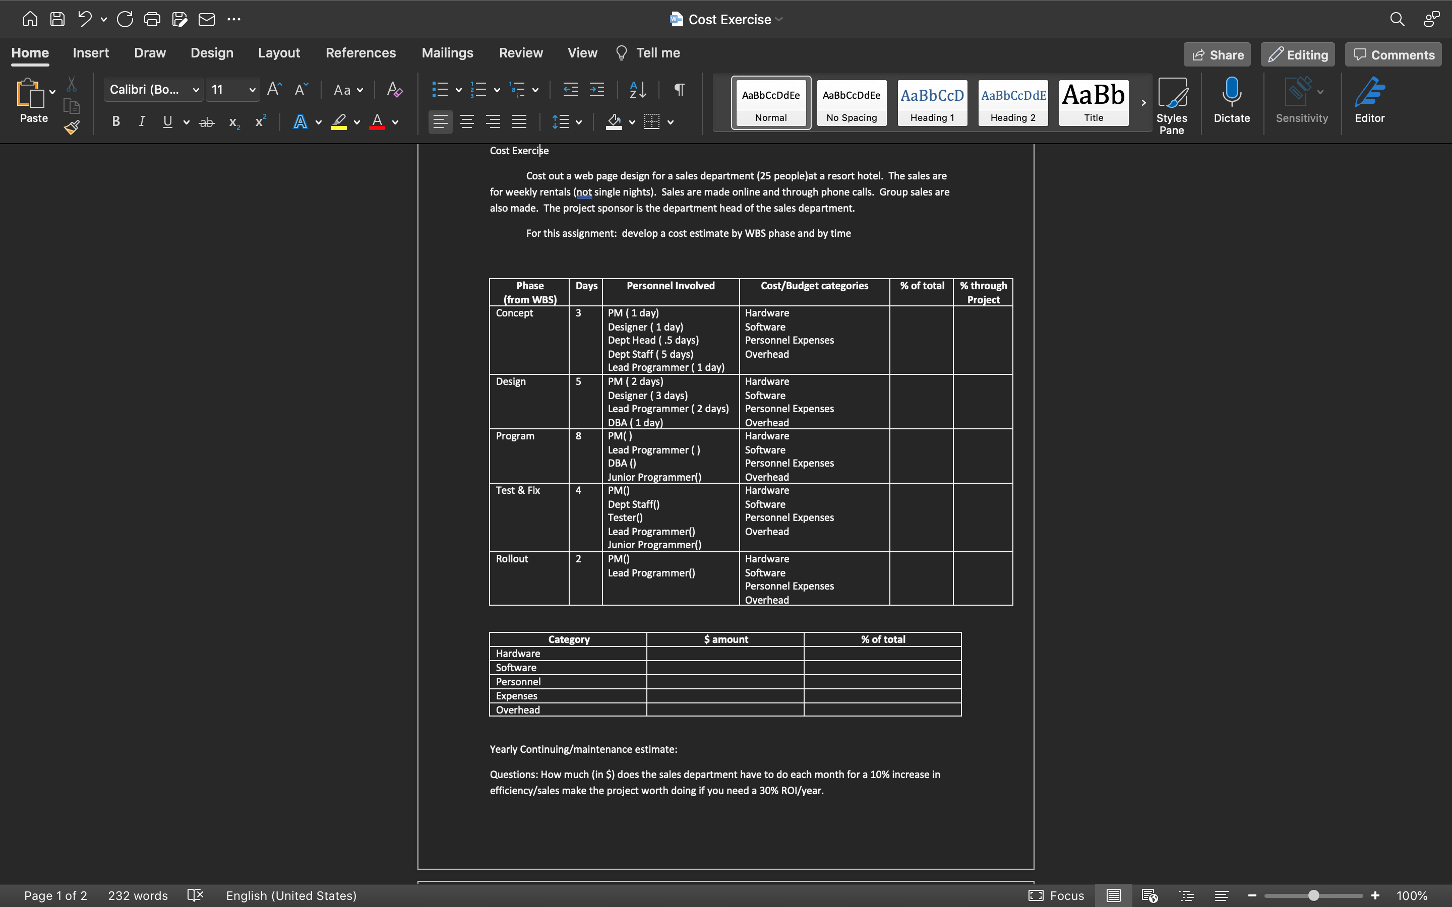This screenshot has height=907, width=1452.
Task: Open the Editor pen tool
Action: tap(1369, 100)
